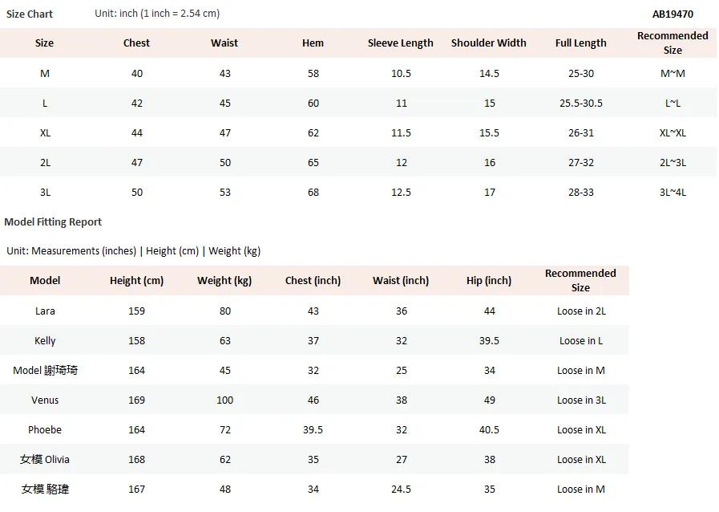This screenshot has height=512, width=719.
Task: Click the 3L~4L recommended size cell
Action: (673, 193)
